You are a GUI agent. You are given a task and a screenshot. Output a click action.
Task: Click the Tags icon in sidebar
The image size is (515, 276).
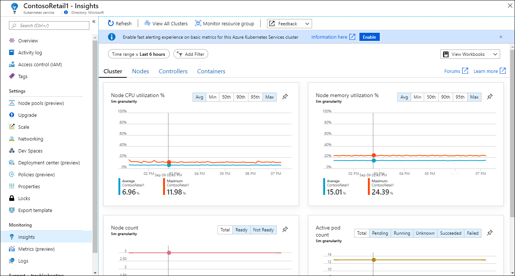(12, 76)
